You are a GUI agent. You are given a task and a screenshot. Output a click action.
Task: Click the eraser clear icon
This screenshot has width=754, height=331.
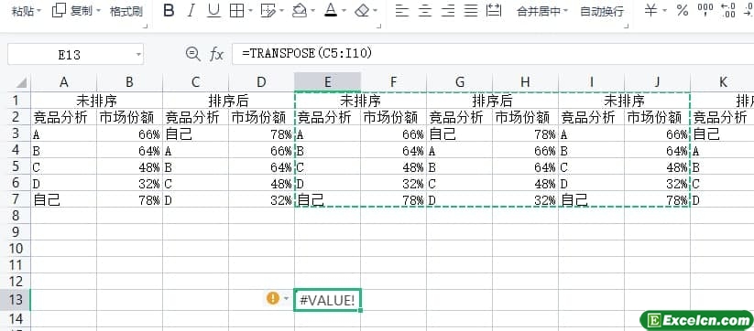(x=362, y=11)
